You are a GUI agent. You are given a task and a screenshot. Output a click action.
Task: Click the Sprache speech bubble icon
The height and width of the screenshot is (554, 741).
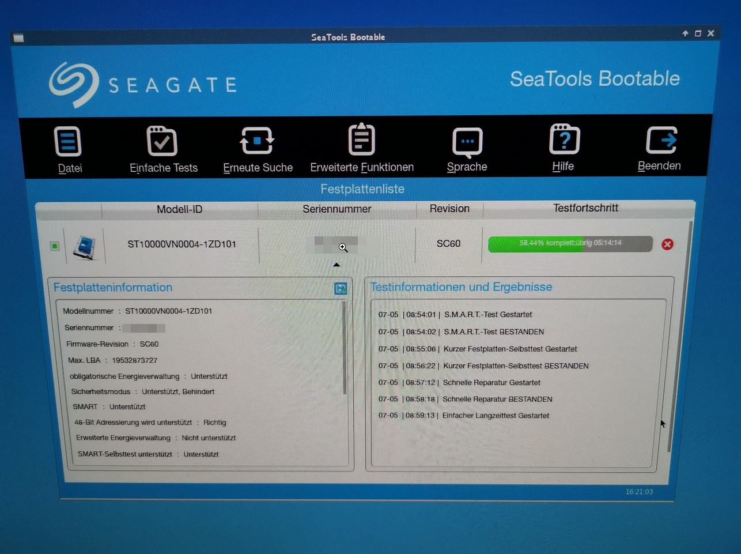click(467, 142)
